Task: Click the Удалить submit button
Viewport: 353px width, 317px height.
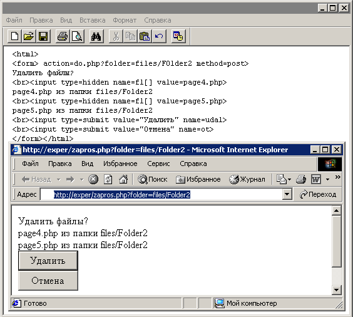Action: pos(48,261)
